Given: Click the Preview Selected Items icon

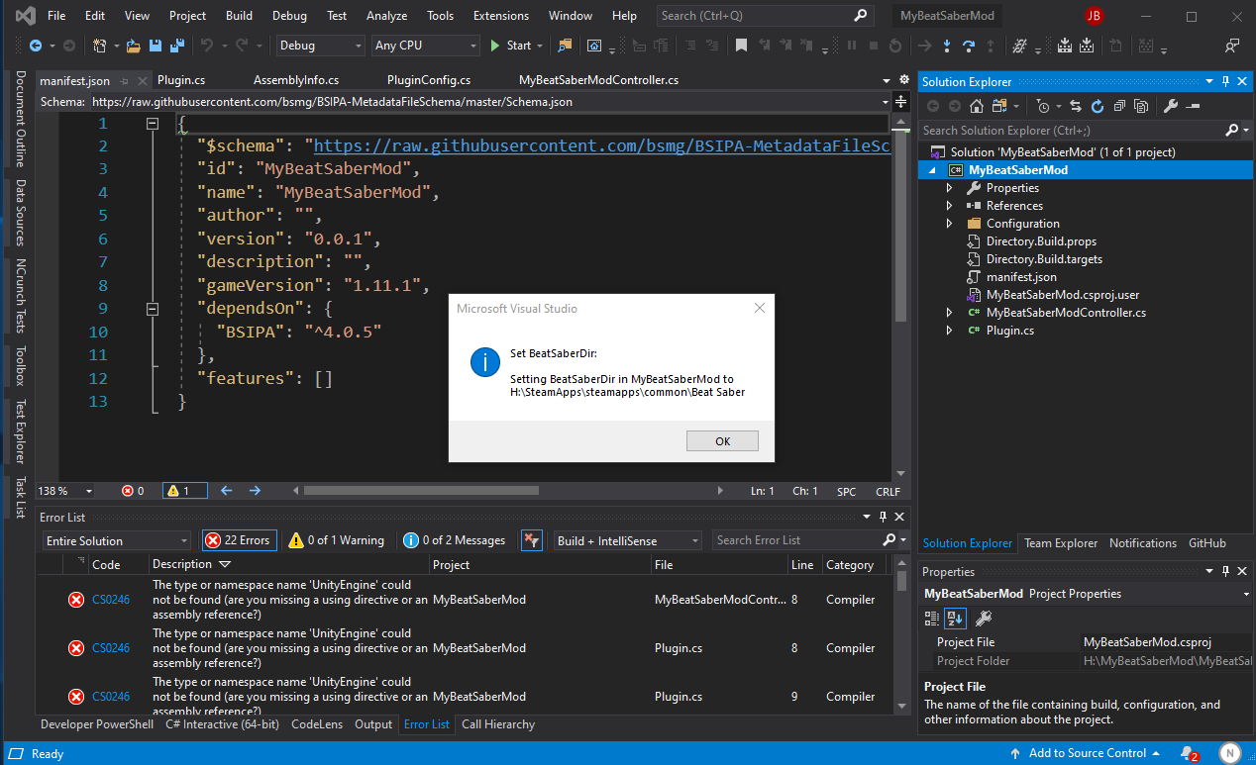Looking at the screenshot, I should 1192,106.
